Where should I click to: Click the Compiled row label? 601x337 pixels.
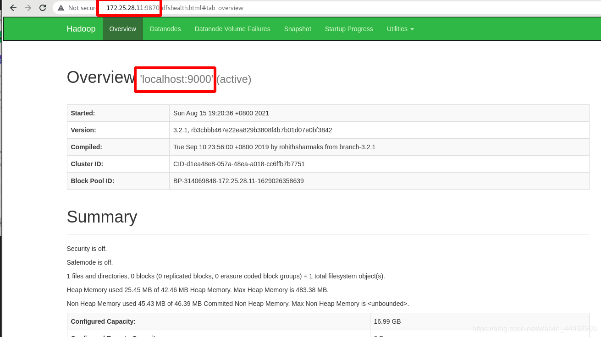[87, 147]
